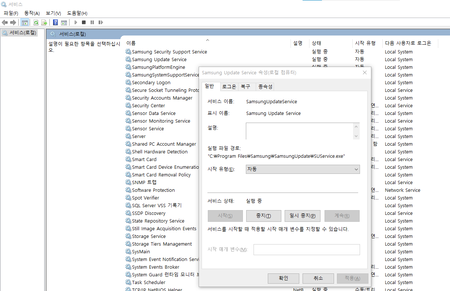This screenshot has width=450, height=291.
Task: Click the 취소 button
Action: pos(318,278)
